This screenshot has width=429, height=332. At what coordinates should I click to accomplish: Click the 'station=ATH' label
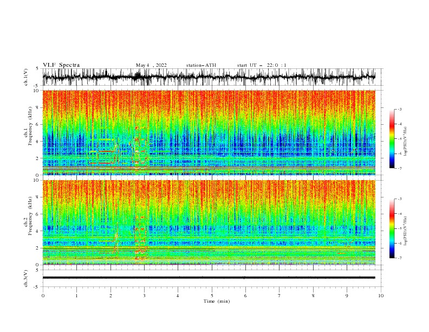[201, 65]
